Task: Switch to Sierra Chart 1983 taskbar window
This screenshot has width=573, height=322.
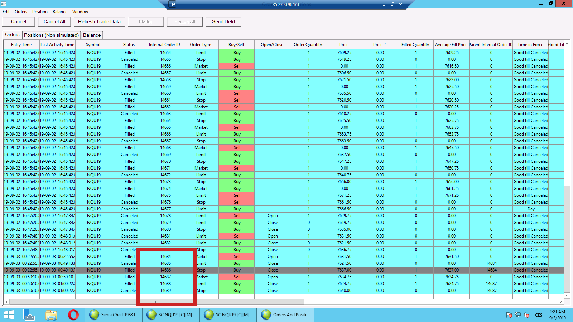Action: 114,315
